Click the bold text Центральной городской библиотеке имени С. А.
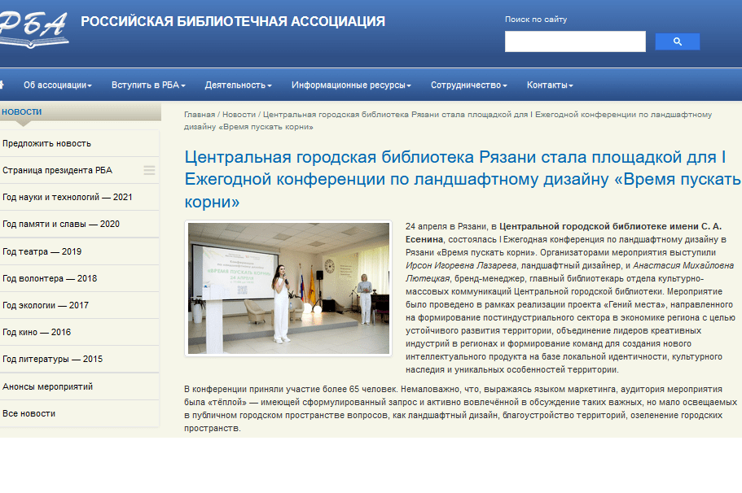 point(610,226)
